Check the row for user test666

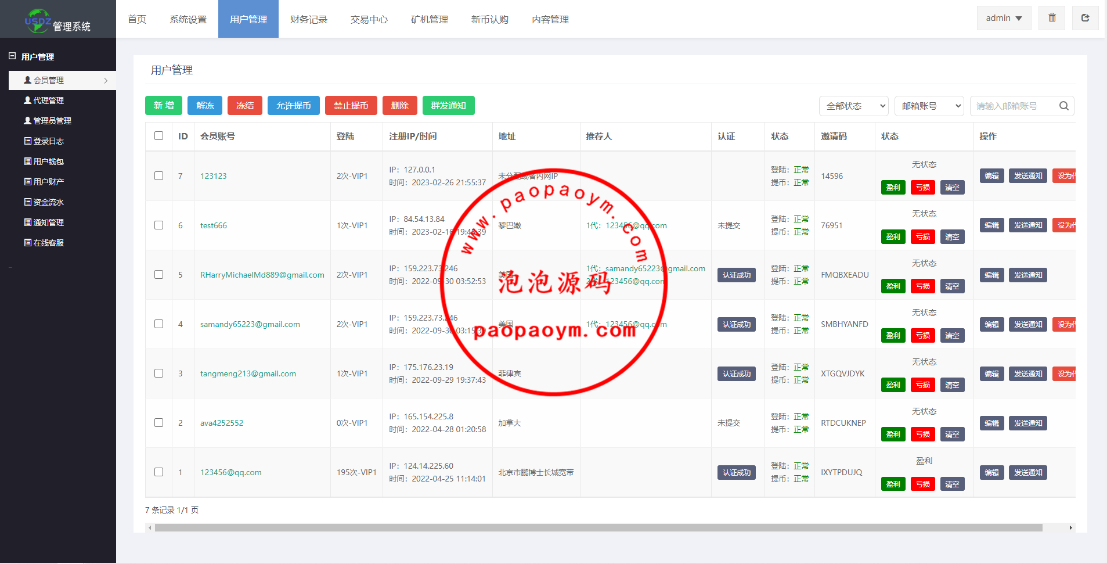click(158, 225)
